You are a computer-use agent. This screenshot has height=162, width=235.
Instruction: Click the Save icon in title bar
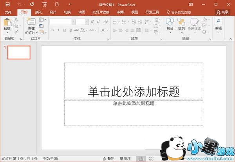coord(8,4)
